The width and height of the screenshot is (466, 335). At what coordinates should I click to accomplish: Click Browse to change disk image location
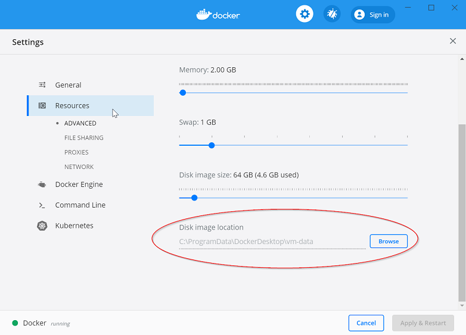(x=389, y=241)
